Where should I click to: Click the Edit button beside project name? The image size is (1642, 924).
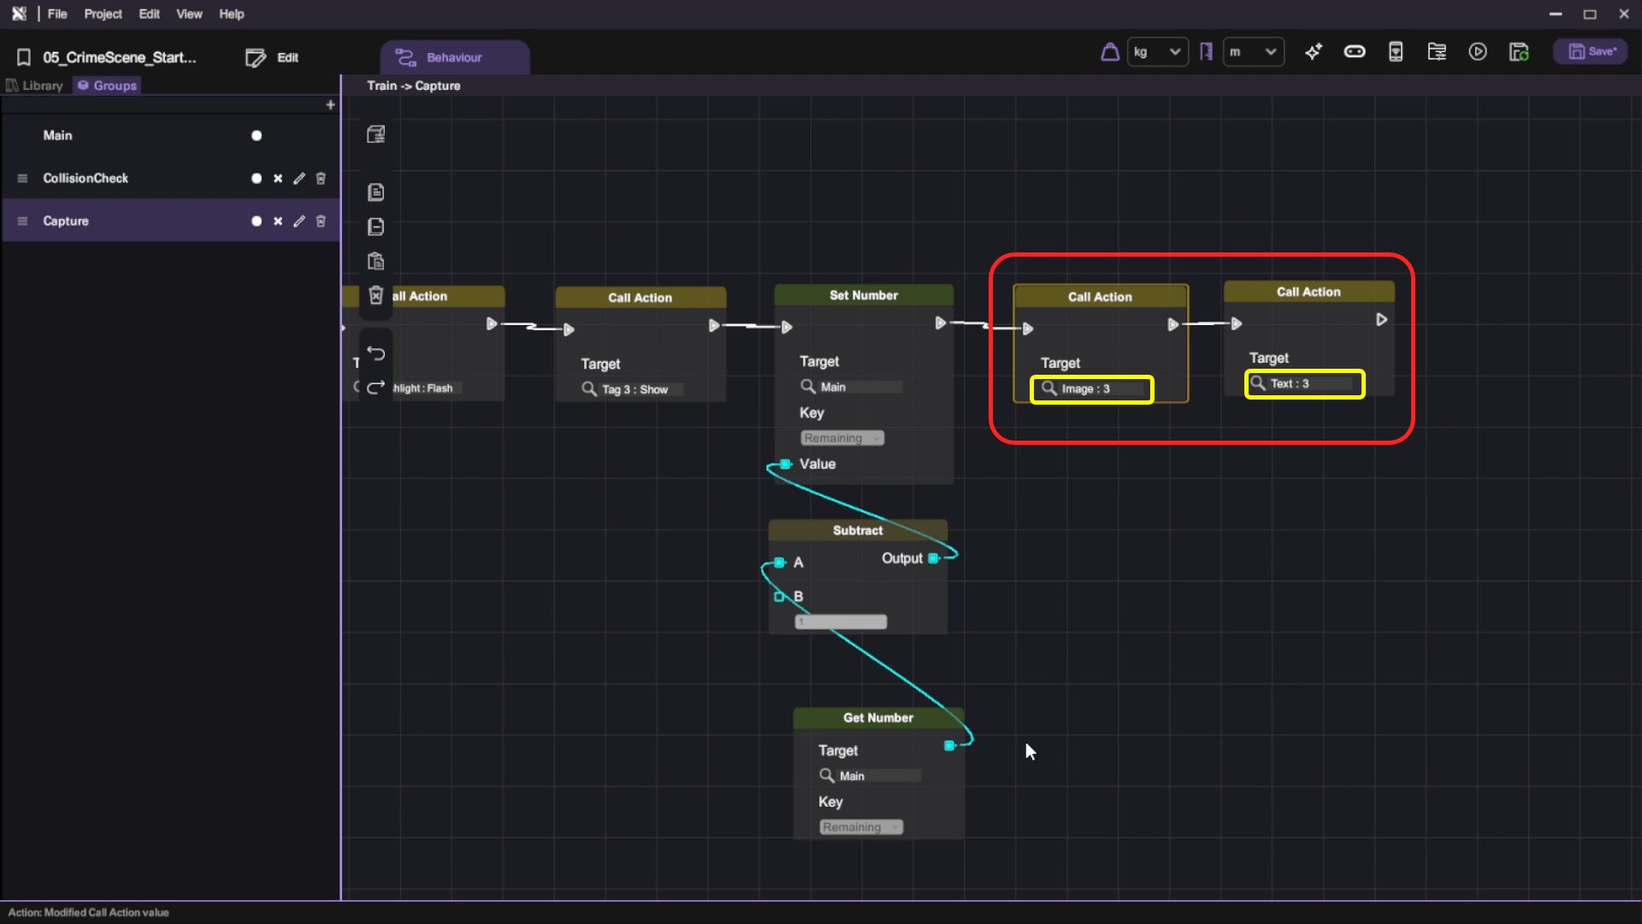click(272, 57)
